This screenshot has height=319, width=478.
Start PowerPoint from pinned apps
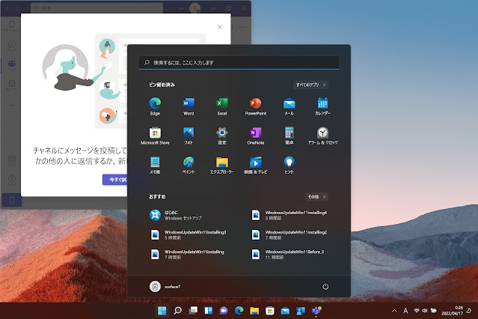[x=256, y=106]
